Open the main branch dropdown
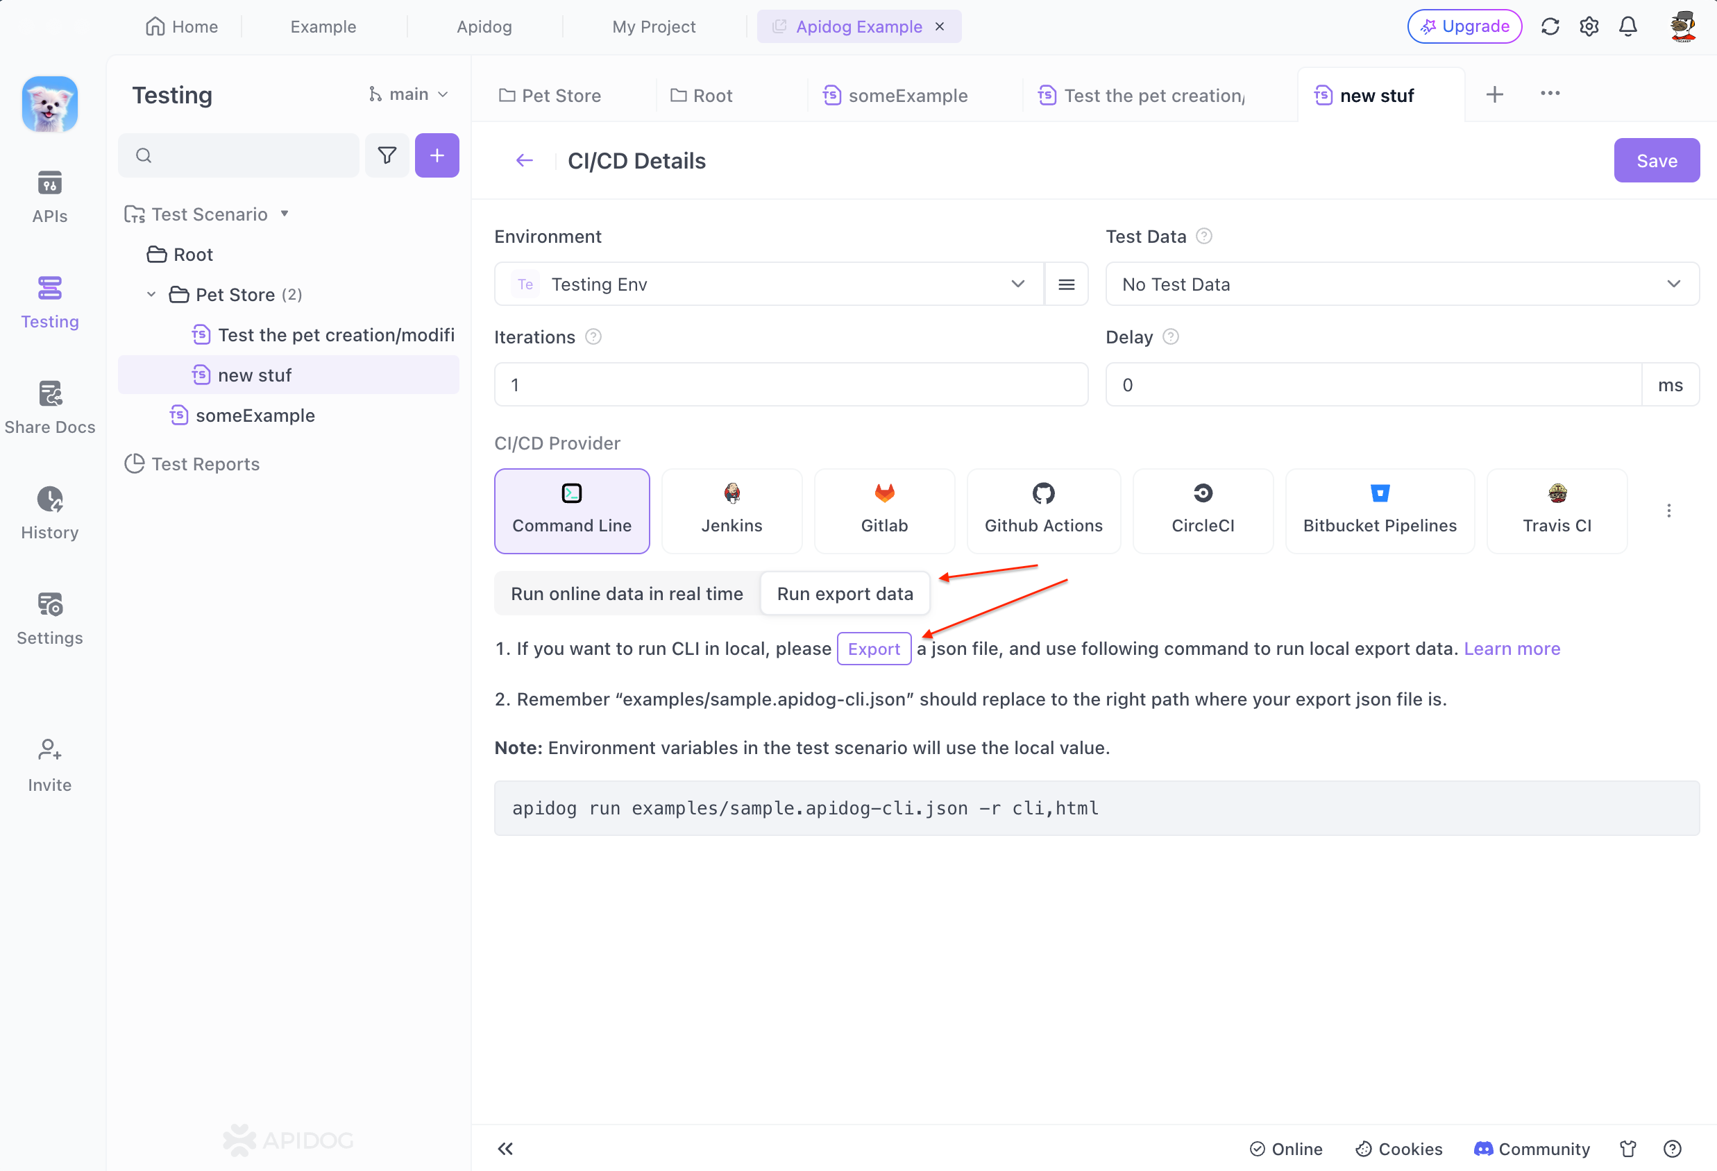This screenshot has height=1171, width=1717. (x=409, y=94)
